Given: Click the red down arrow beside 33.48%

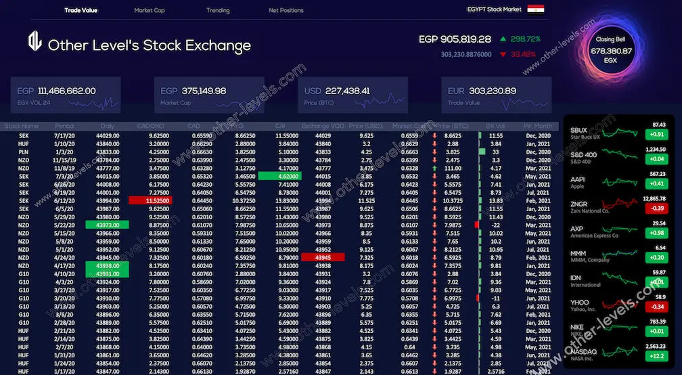Looking at the screenshot, I should tap(503, 54).
